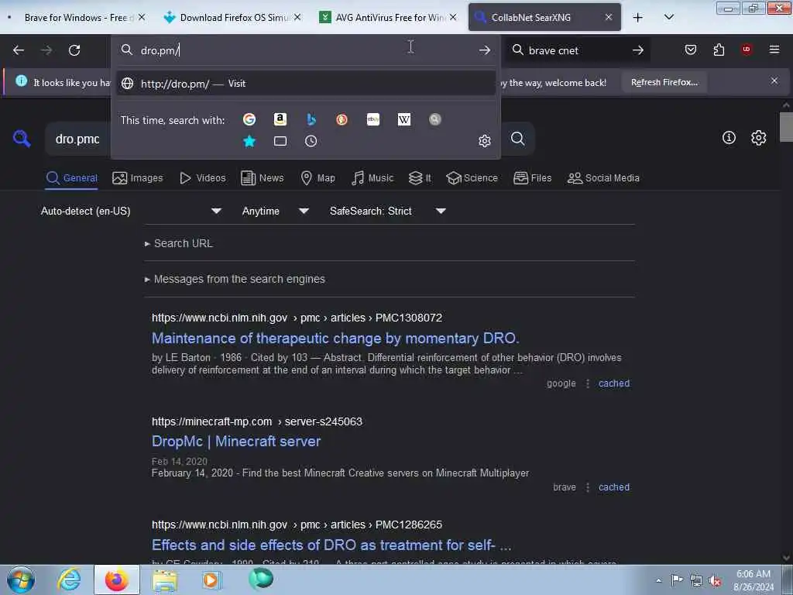Image resolution: width=793 pixels, height=595 pixels.
Task: Open cached link of google result
Action: pos(614,383)
